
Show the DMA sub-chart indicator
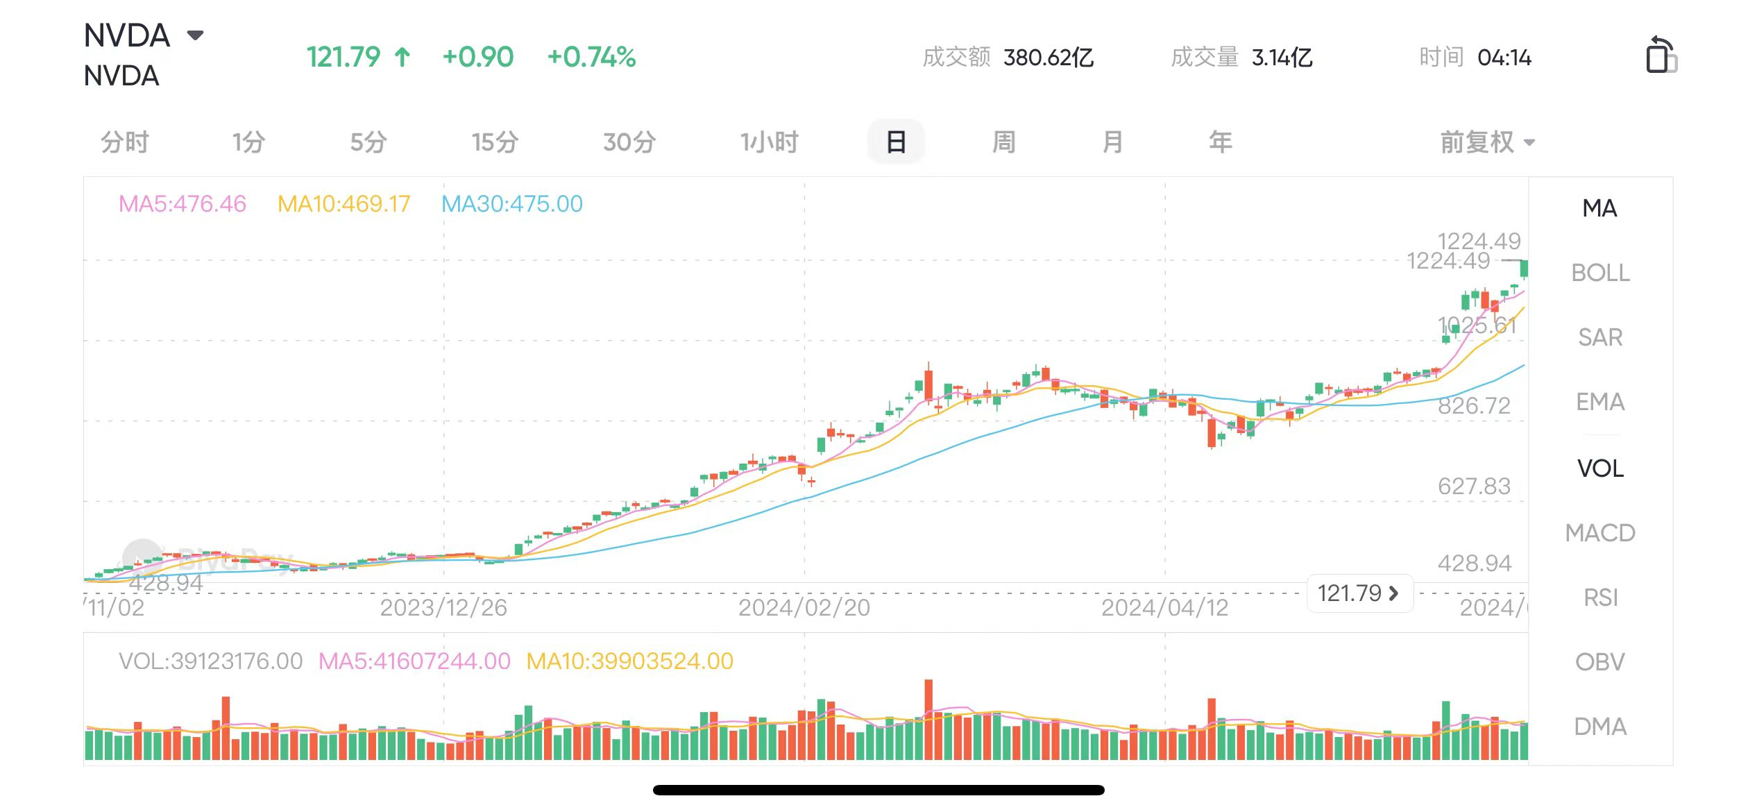click(x=1600, y=727)
